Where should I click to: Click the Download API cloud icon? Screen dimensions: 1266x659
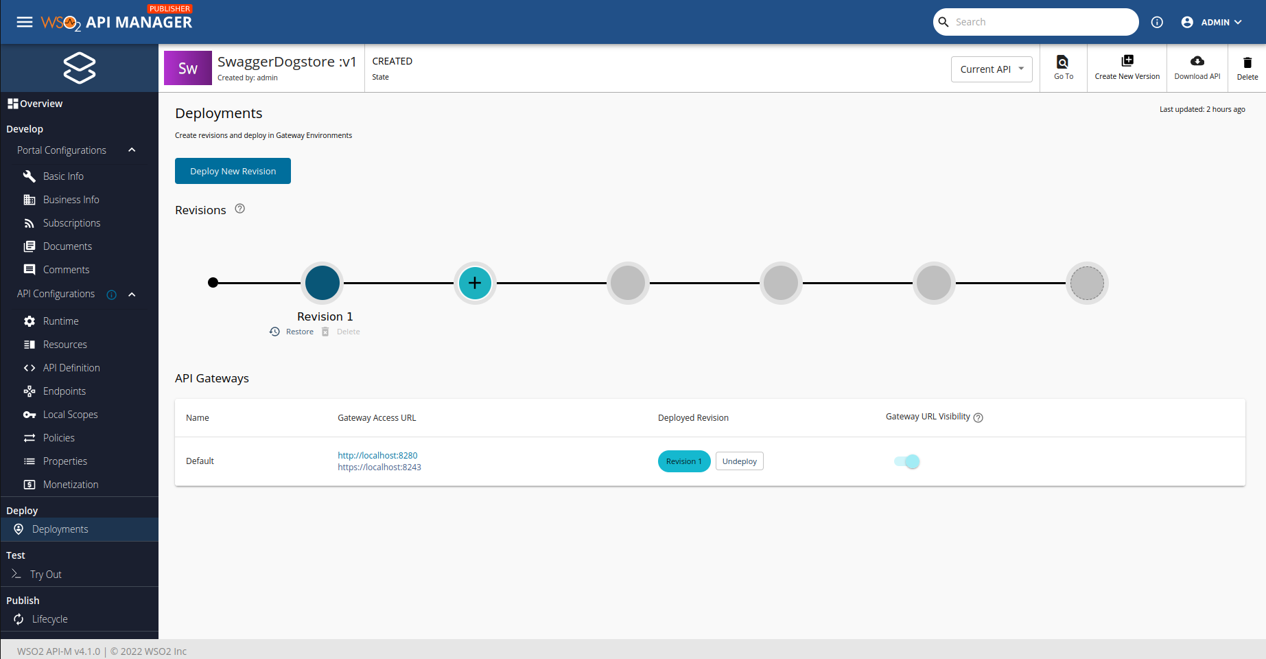(1197, 60)
